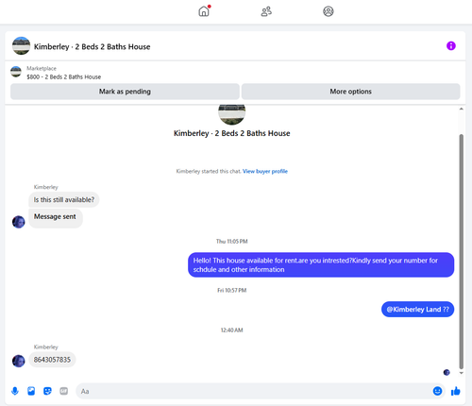Click the '@Kimberley Land ??' message

click(x=417, y=310)
